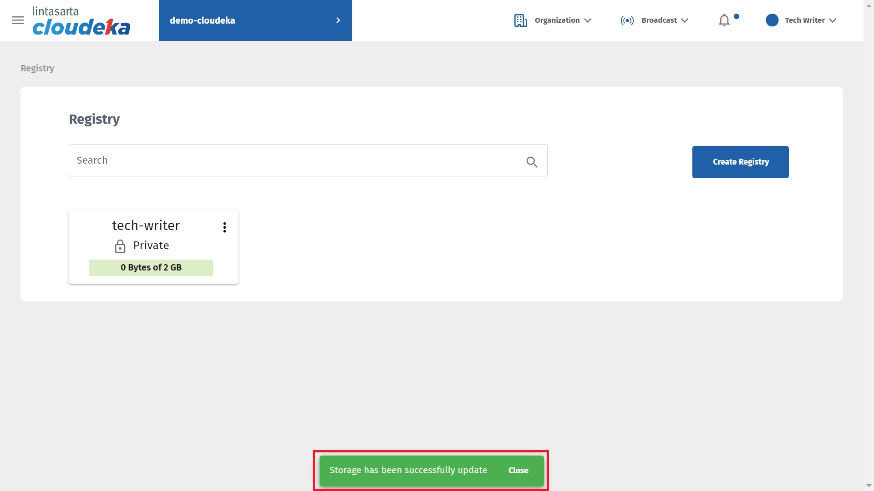Open the notification bell
The image size is (874, 491).
pyautogui.click(x=724, y=20)
